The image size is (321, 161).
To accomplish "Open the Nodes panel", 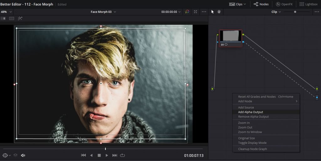I will [261, 4].
